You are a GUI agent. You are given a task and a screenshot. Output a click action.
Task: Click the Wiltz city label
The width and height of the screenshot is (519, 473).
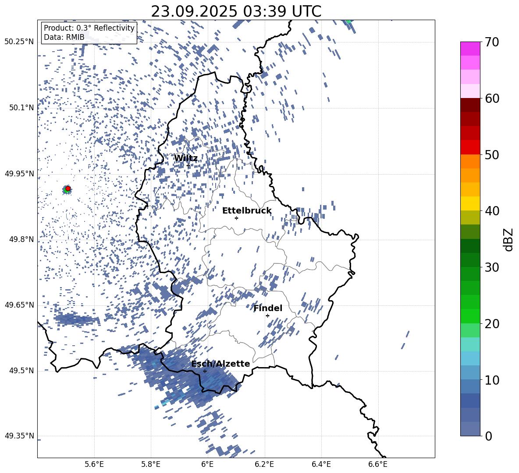click(186, 158)
